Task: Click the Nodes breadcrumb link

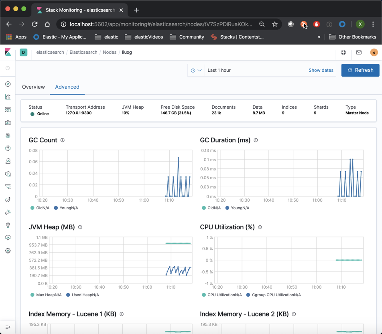Action: (110, 53)
